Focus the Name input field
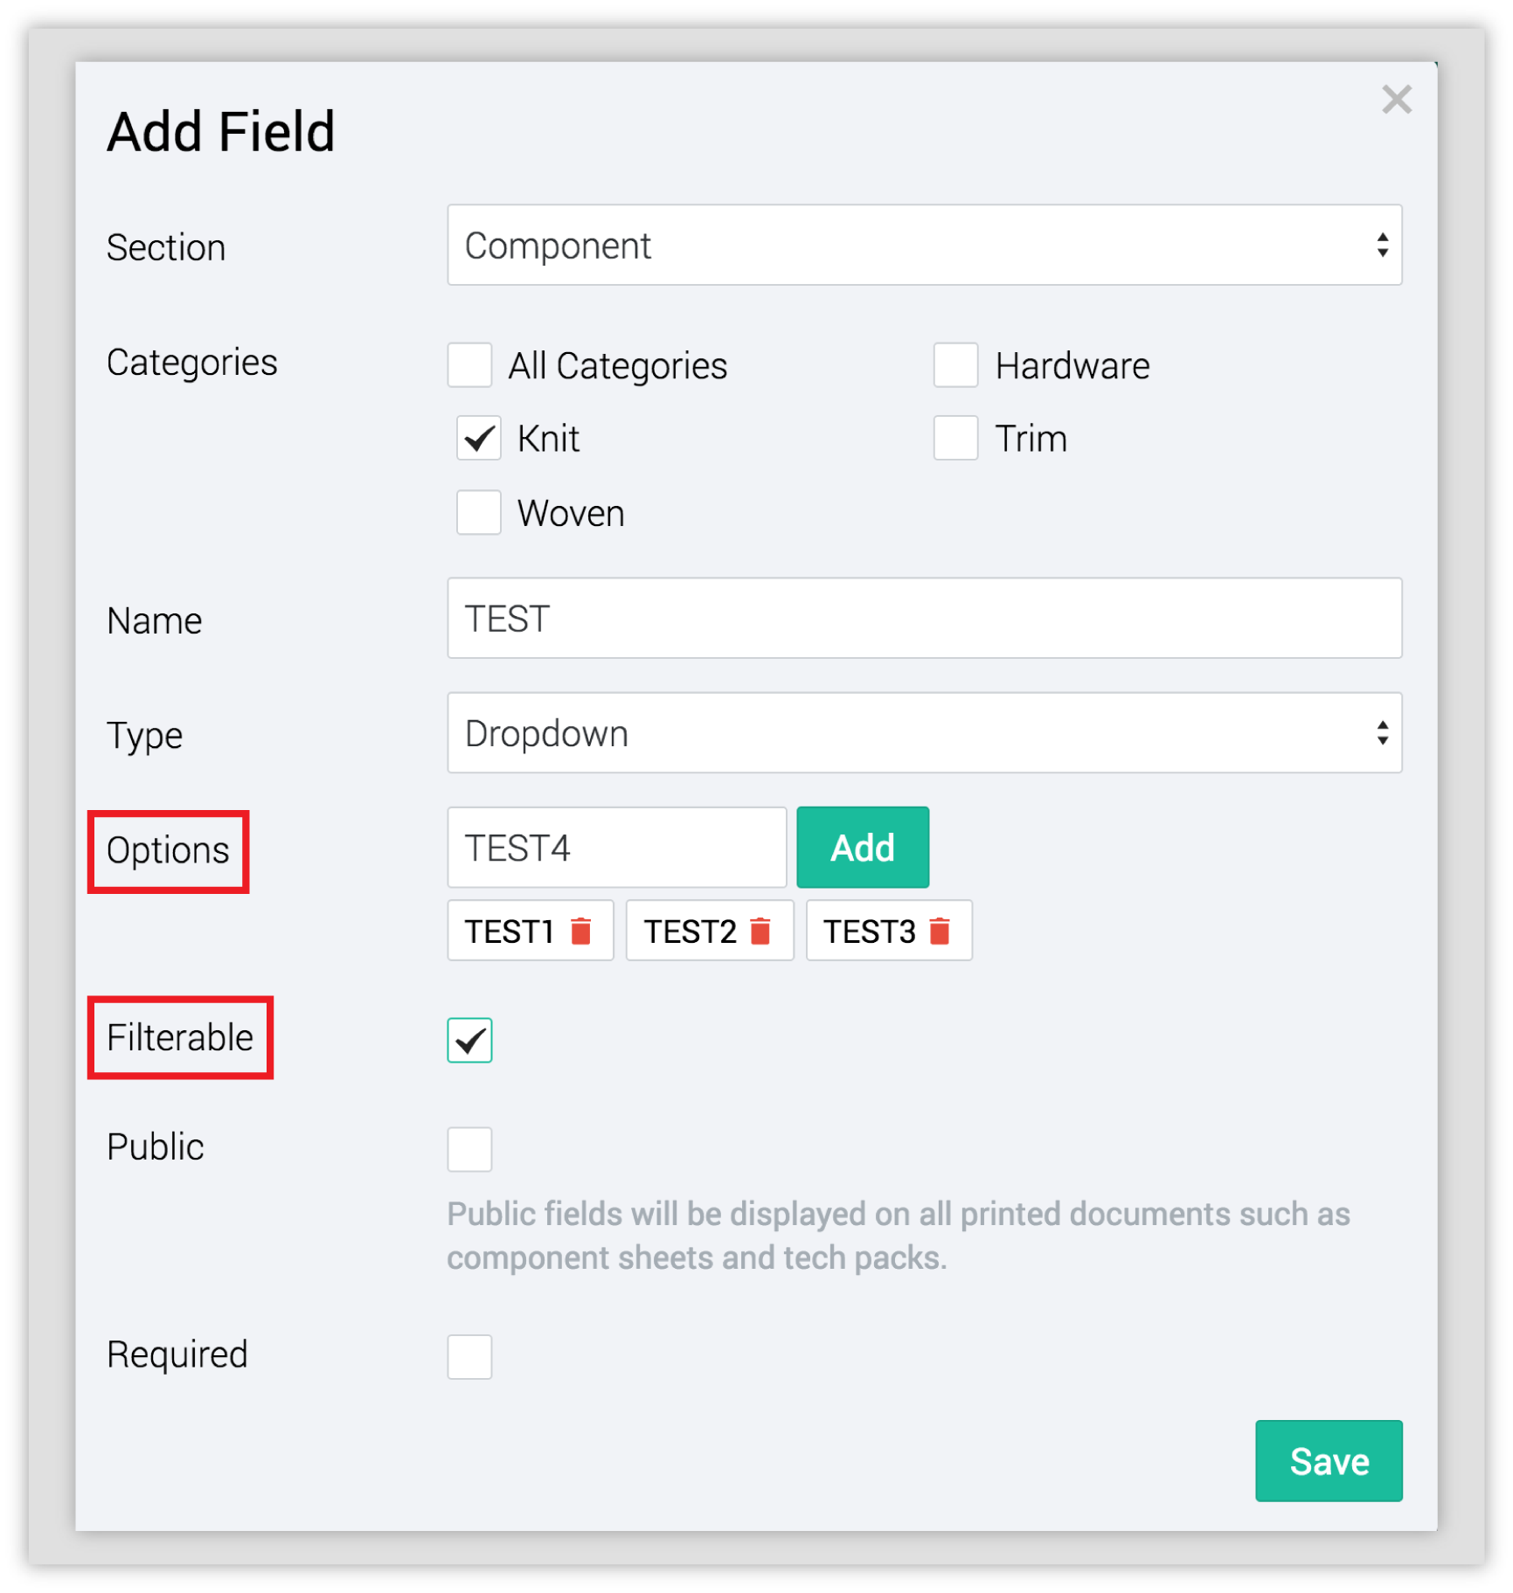Viewport: 1513px width, 1593px height. click(924, 619)
